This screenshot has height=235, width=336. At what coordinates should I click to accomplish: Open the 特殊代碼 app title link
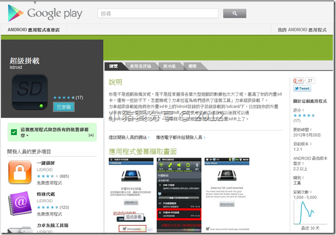point(46,194)
